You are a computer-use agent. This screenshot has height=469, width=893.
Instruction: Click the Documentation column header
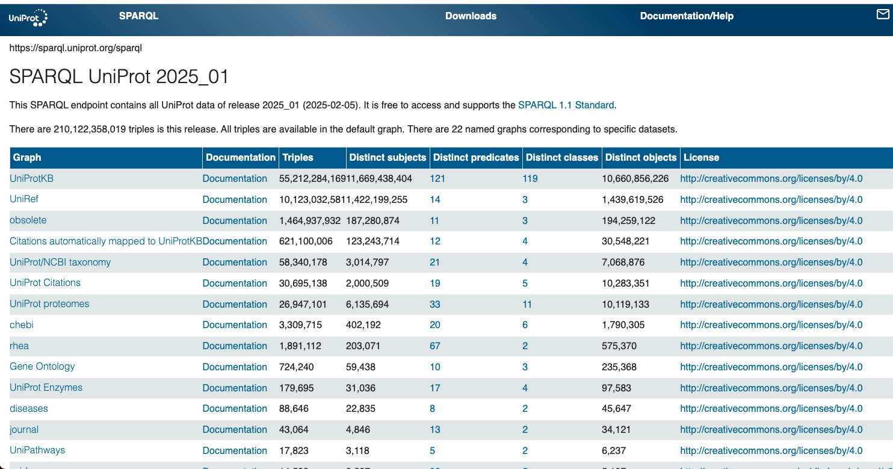point(240,157)
